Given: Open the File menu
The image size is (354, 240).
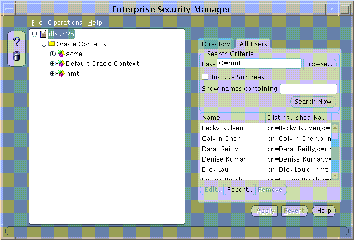Looking at the screenshot, I should coord(37,23).
